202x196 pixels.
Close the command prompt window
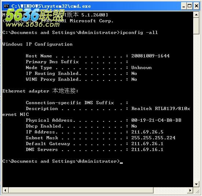[x=197, y=6]
